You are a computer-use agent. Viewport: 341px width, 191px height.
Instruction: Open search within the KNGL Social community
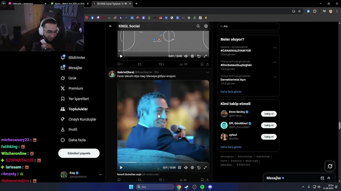coord(198,26)
